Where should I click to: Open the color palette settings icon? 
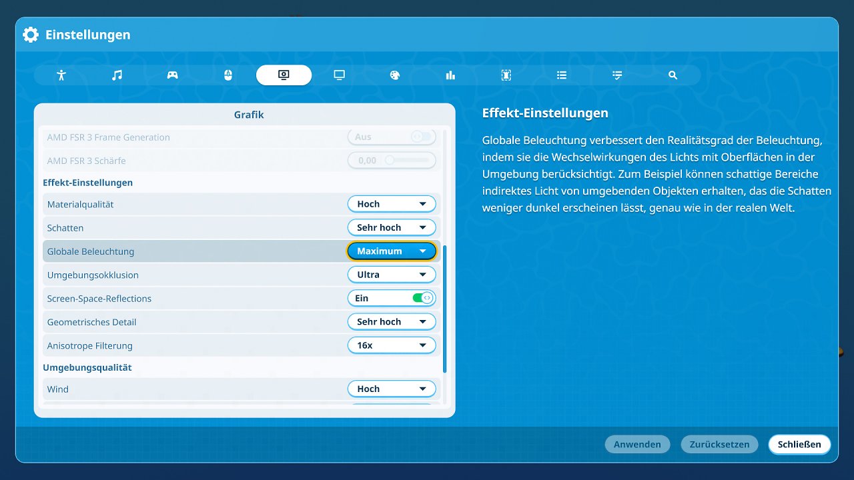coord(394,75)
